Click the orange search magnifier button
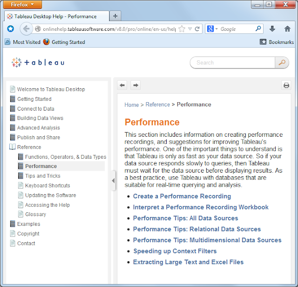This screenshot has width=298, height=287. (282, 63)
